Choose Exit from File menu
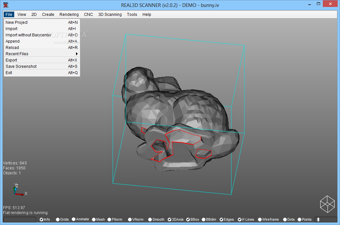 [42, 73]
